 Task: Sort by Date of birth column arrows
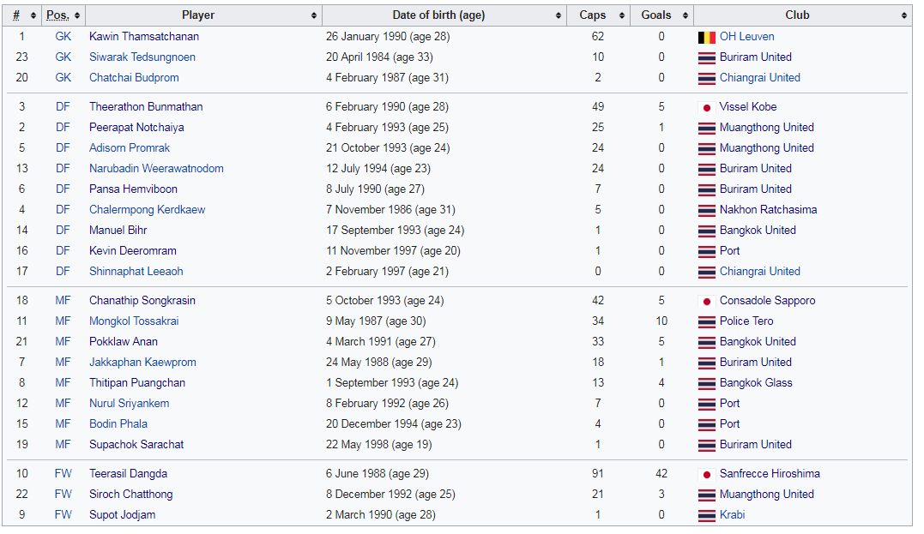558,16
